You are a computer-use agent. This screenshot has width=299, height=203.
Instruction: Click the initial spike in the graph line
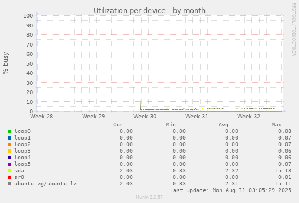140,104
